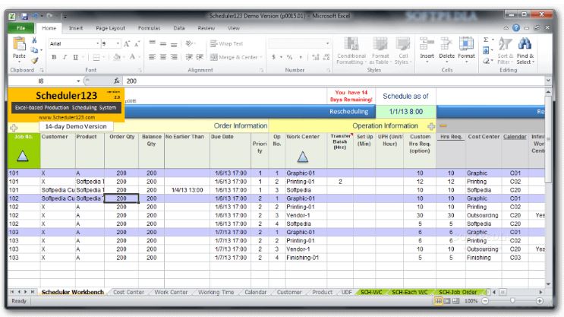Click the www.Scheduler123.com link
The width and height of the screenshot is (564, 317).
tap(67, 117)
